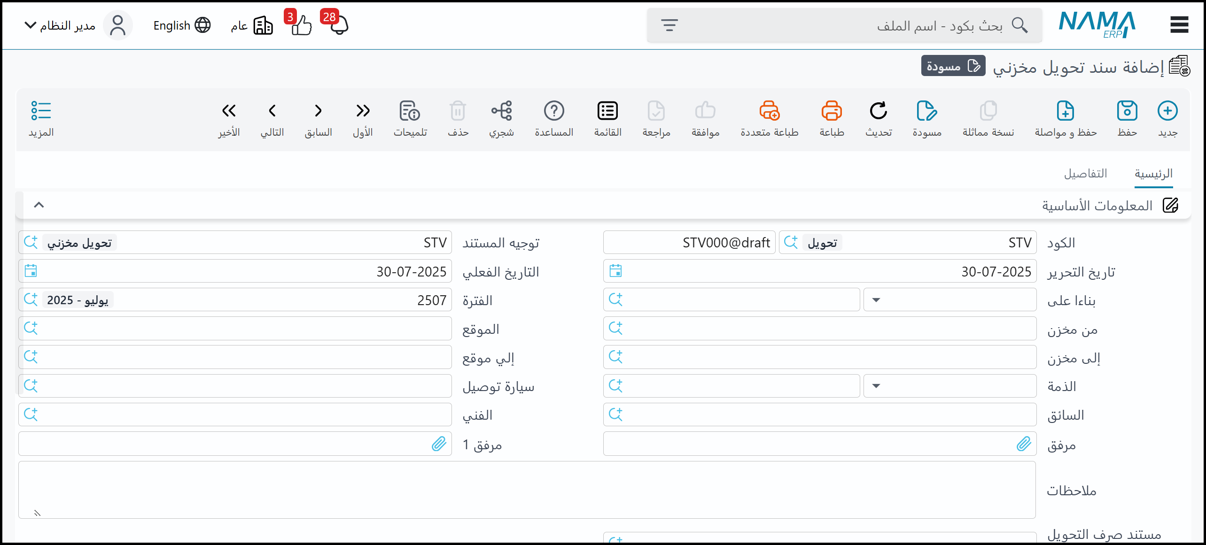Open the بناءا على dropdown arrow

point(876,300)
